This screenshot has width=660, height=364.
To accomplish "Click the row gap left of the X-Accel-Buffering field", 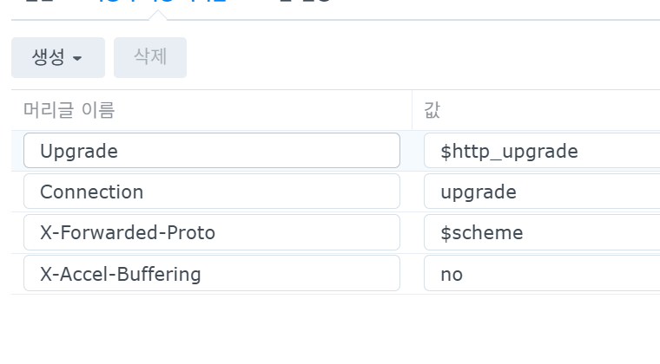I will pyautogui.click(x=16, y=274).
